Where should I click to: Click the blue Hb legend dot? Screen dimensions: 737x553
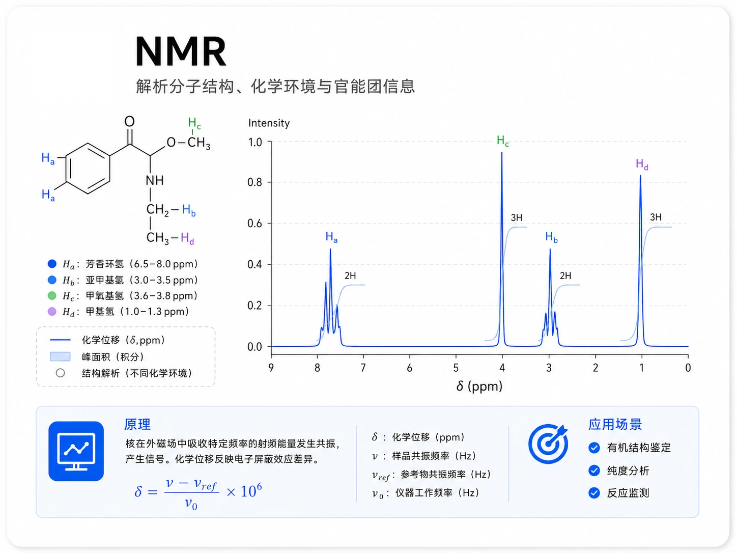point(52,280)
